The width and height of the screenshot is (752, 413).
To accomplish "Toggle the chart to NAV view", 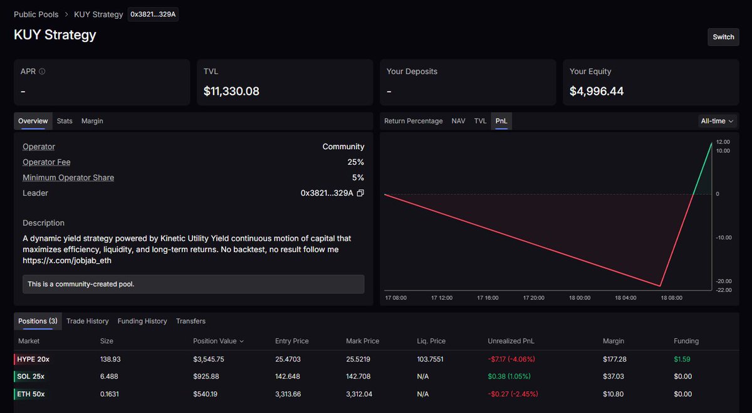I will point(458,120).
